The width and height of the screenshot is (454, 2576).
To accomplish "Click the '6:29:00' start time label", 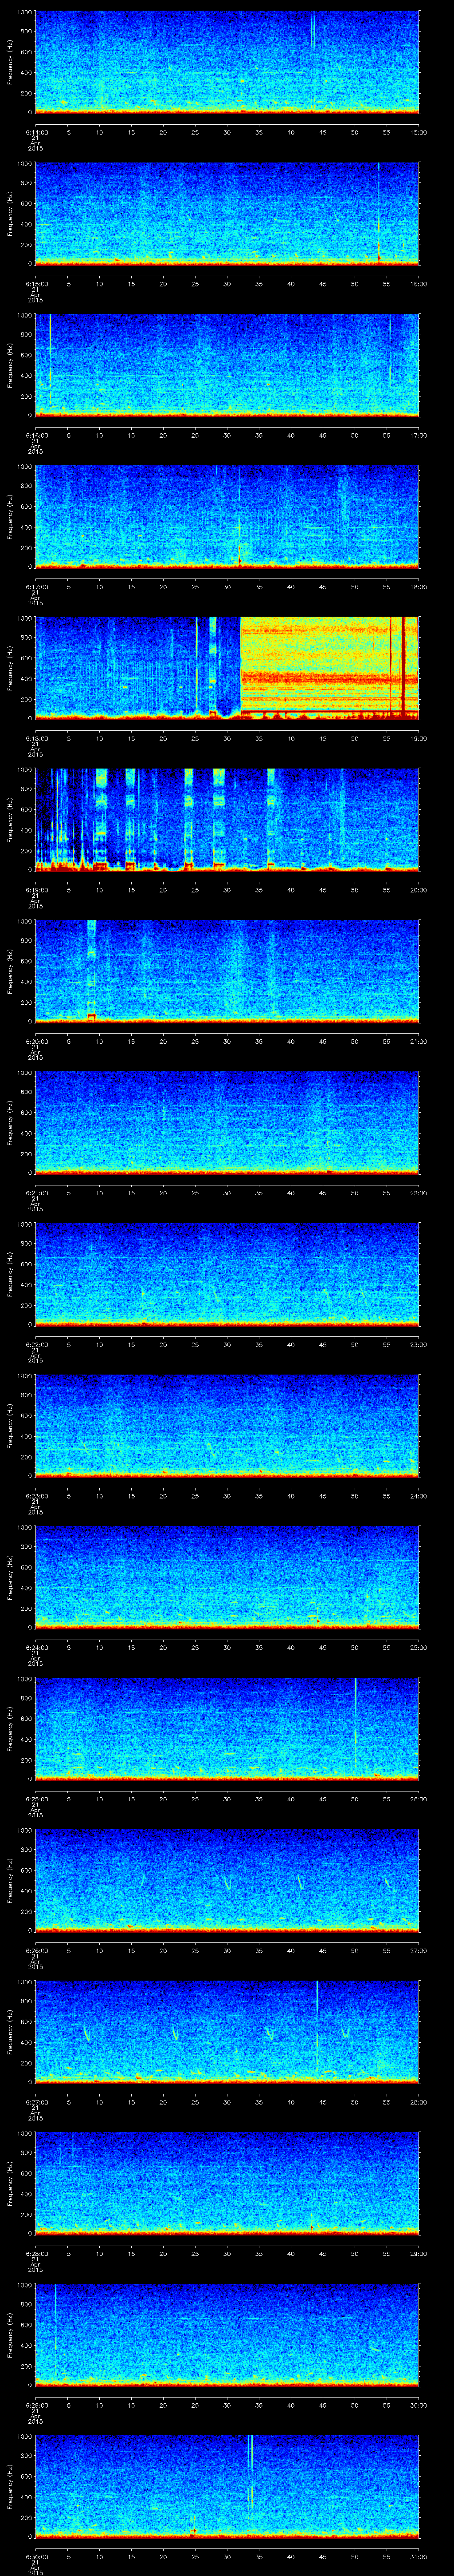I will coord(36,2404).
